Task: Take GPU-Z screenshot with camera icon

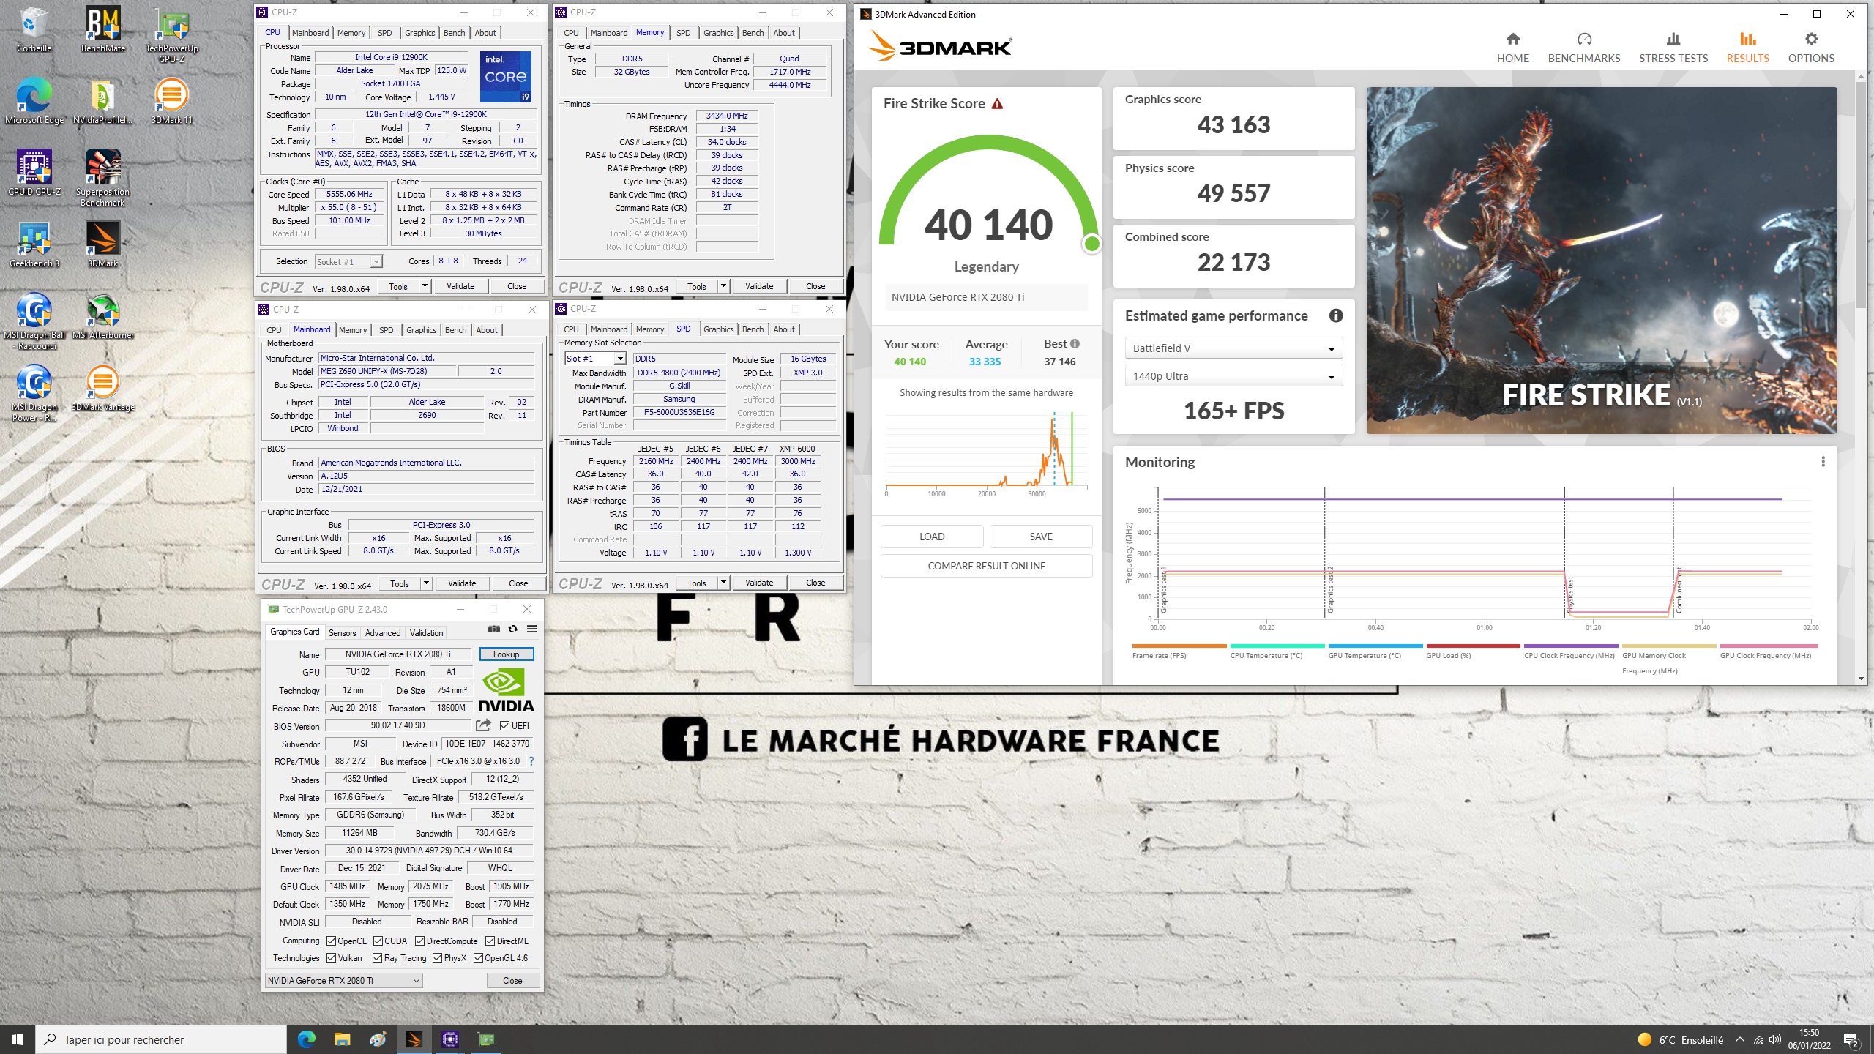Action: coord(494,629)
